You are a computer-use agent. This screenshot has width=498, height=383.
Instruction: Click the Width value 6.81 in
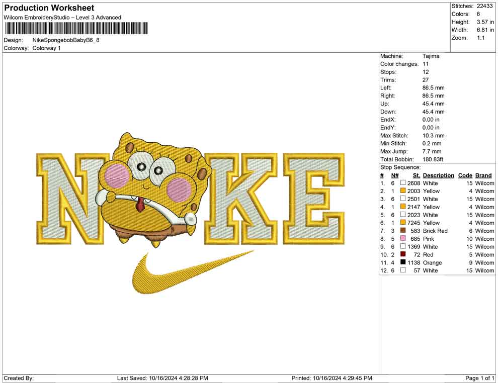485,30
